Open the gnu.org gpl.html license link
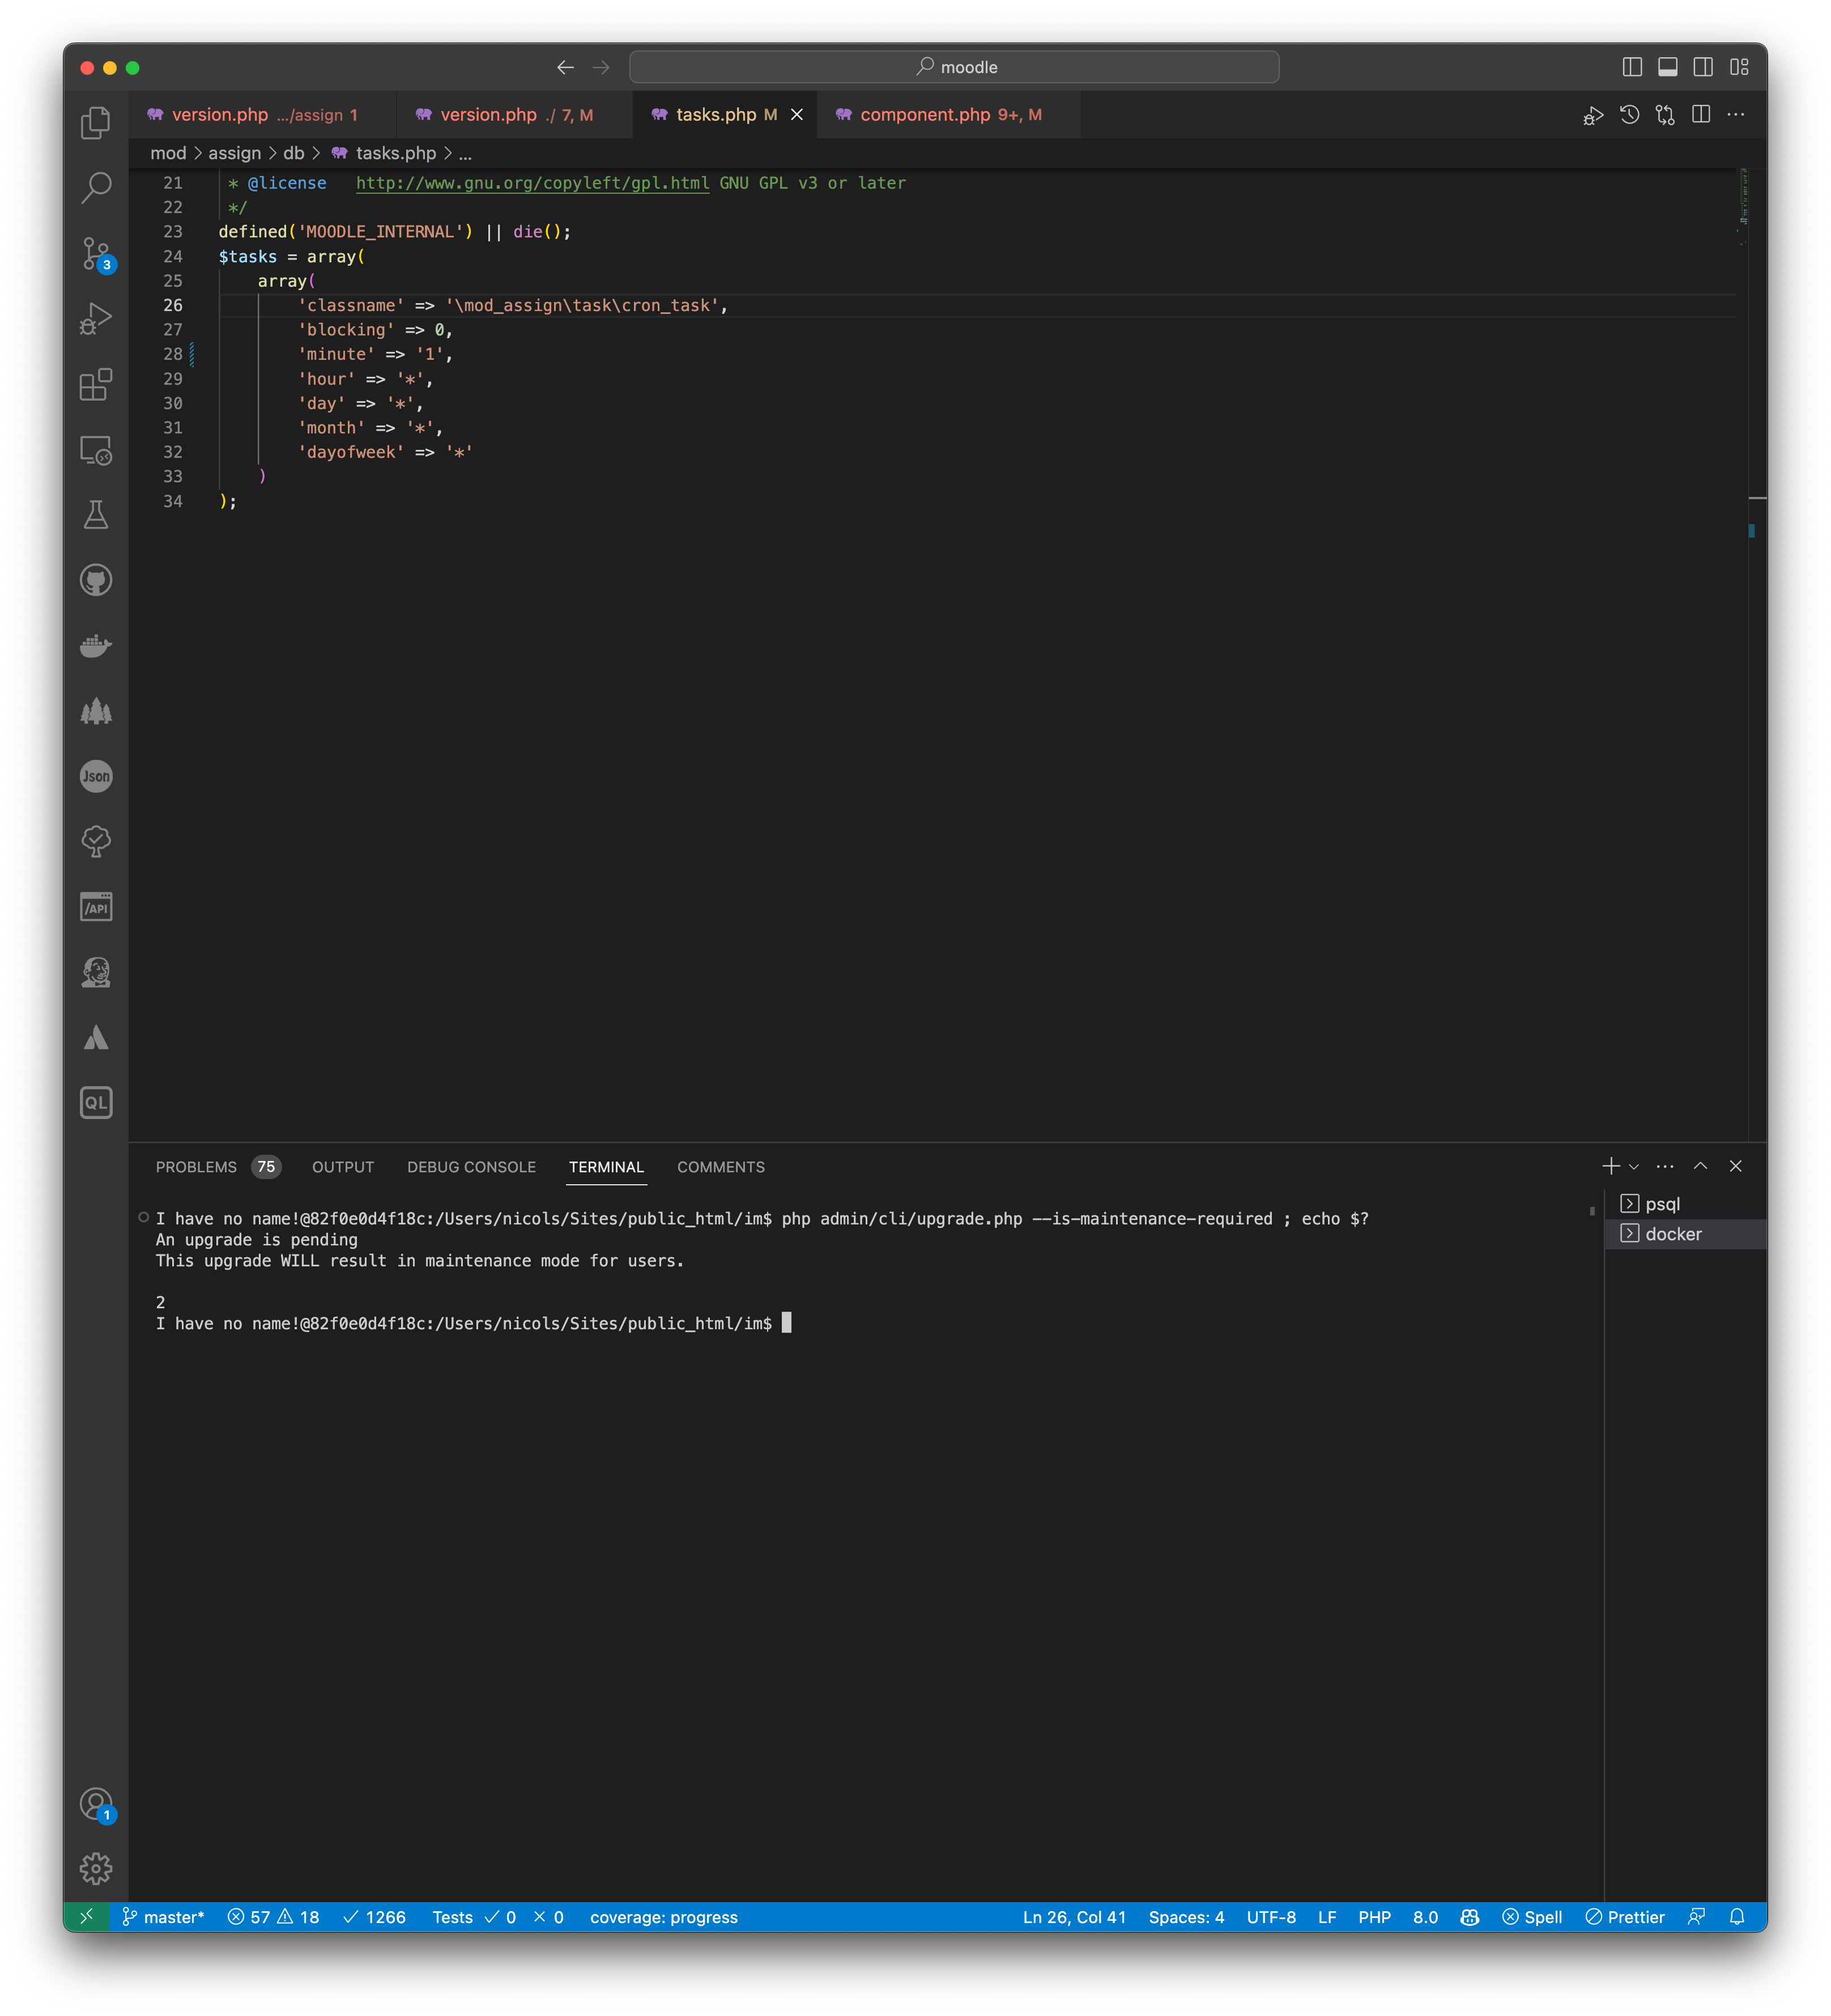This screenshot has height=2016, width=1831. 532,183
